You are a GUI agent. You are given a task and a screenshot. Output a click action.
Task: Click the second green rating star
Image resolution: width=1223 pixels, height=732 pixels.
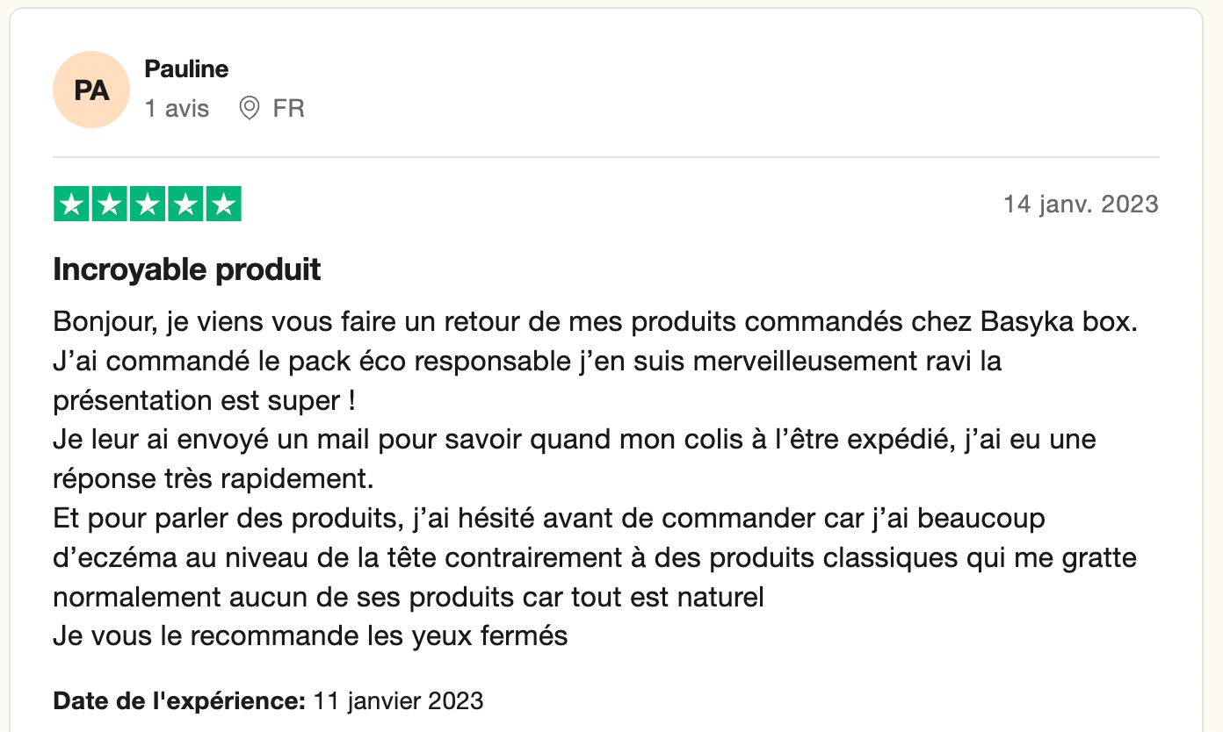[x=110, y=205]
